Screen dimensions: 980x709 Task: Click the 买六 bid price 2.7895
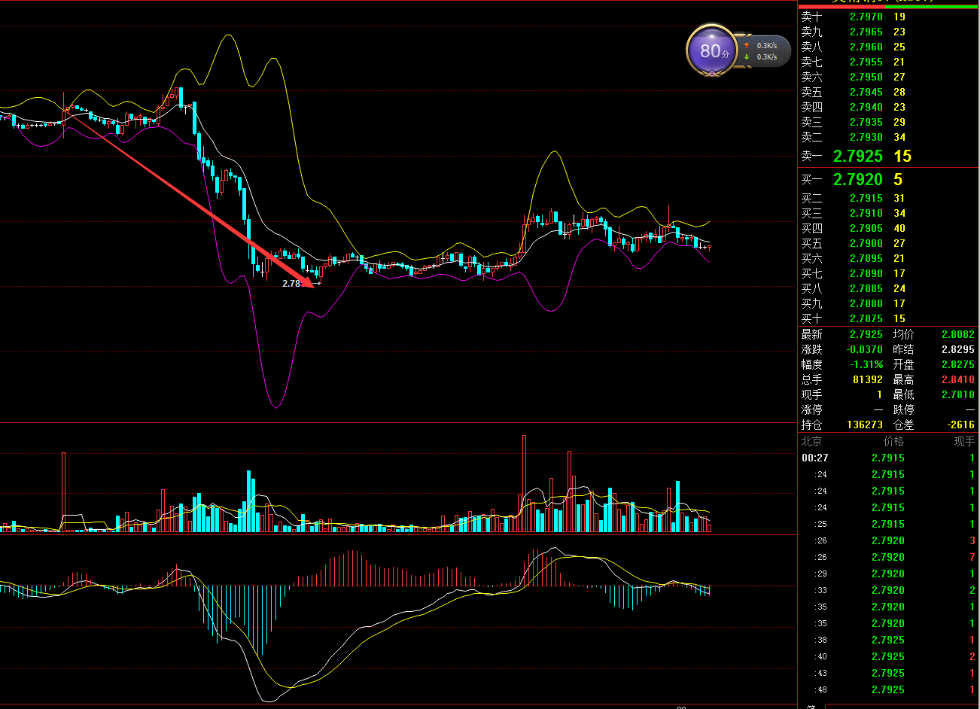point(866,258)
